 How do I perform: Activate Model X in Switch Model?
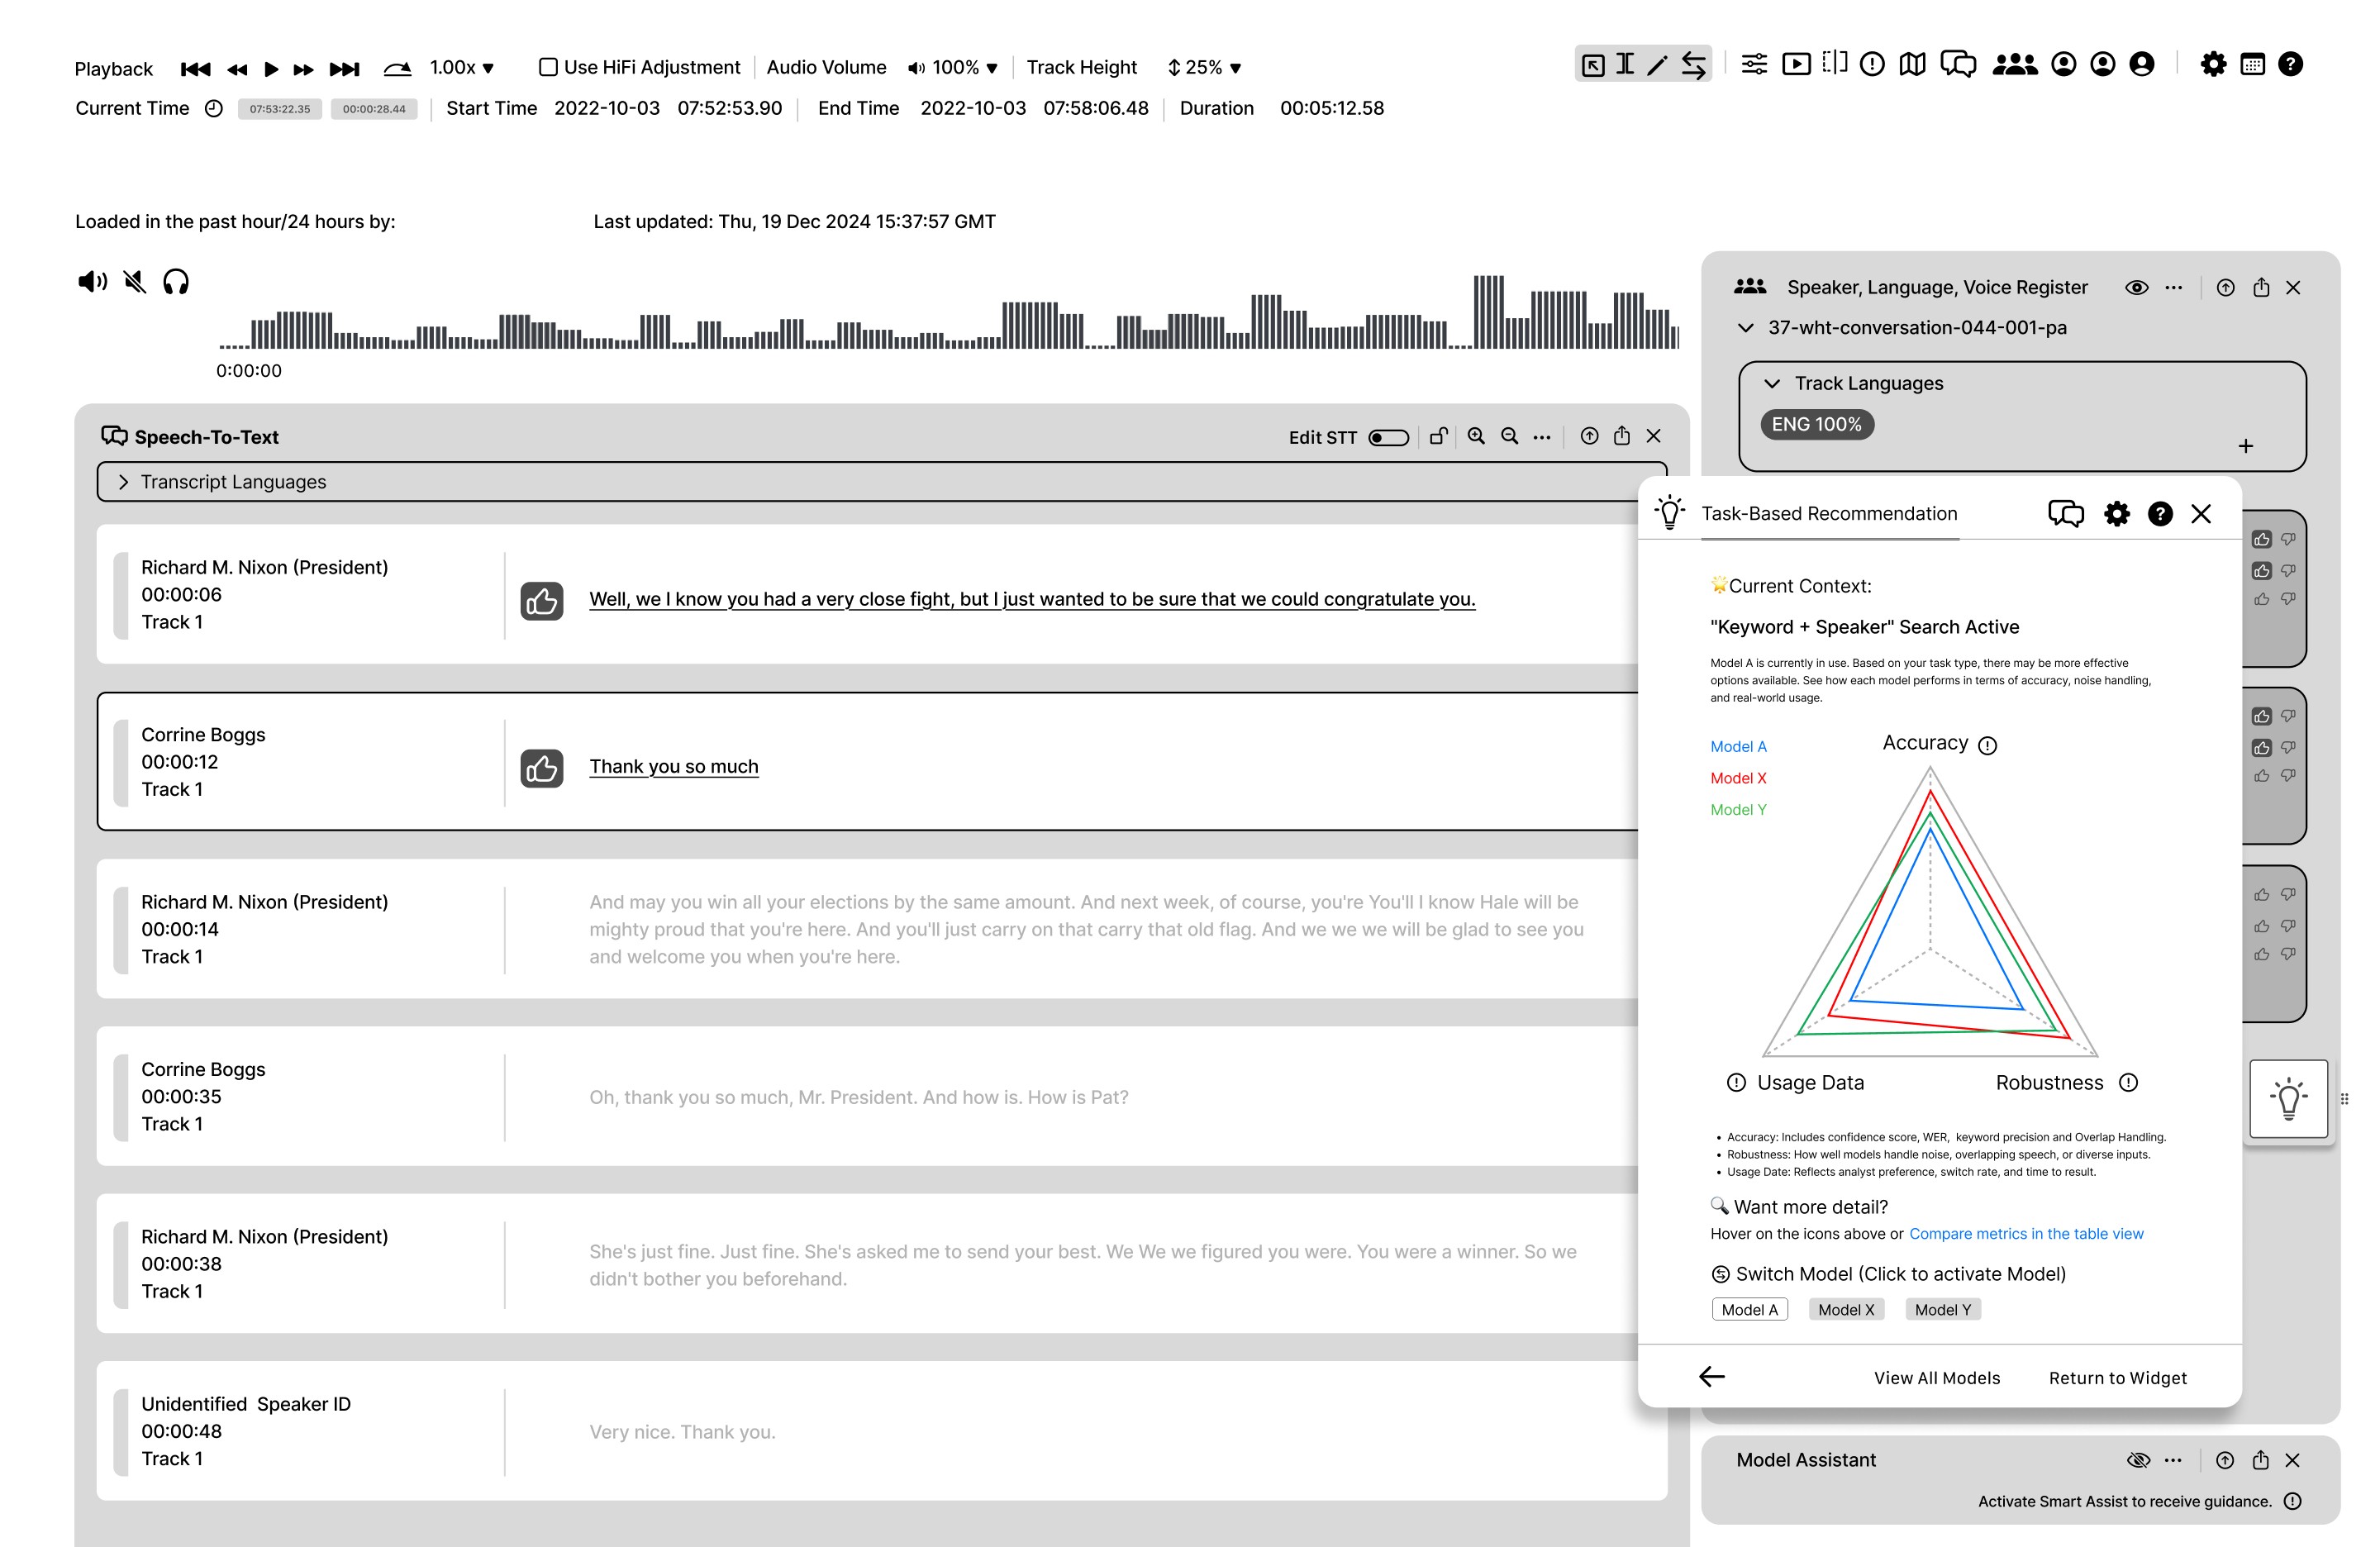click(1845, 1310)
